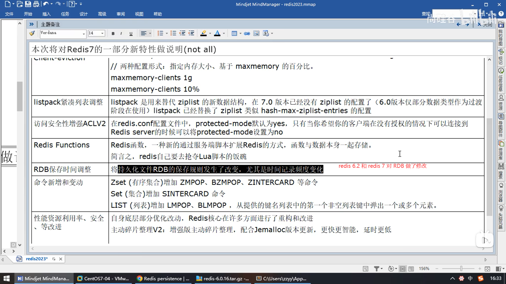This screenshot has width=506, height=284.
Task: Open the 视图 menu
Action: [x=139, y=14]
